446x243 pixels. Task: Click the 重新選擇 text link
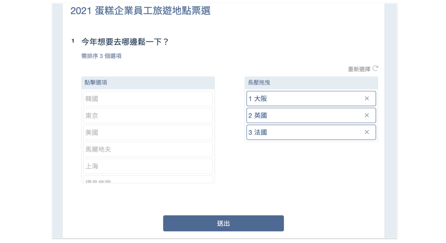click(359, 69)
